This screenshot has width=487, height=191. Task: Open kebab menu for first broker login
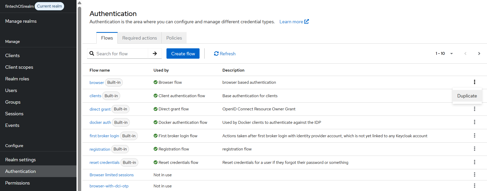tap(474, 135)
